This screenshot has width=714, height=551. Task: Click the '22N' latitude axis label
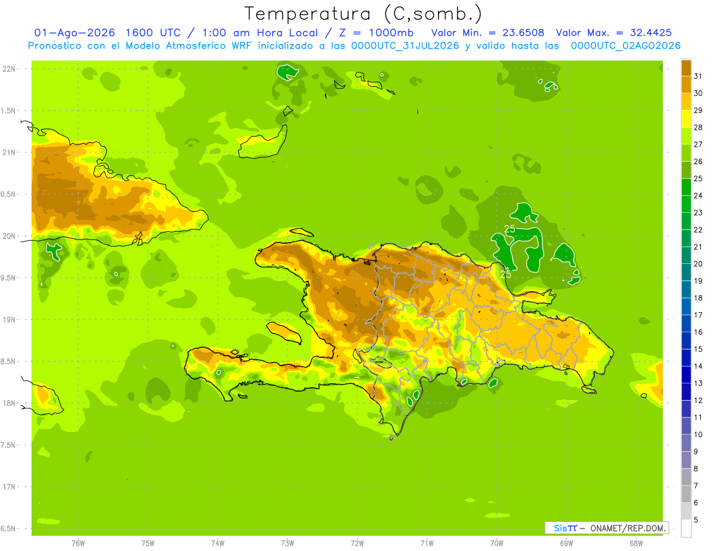(x=9, y=69)
